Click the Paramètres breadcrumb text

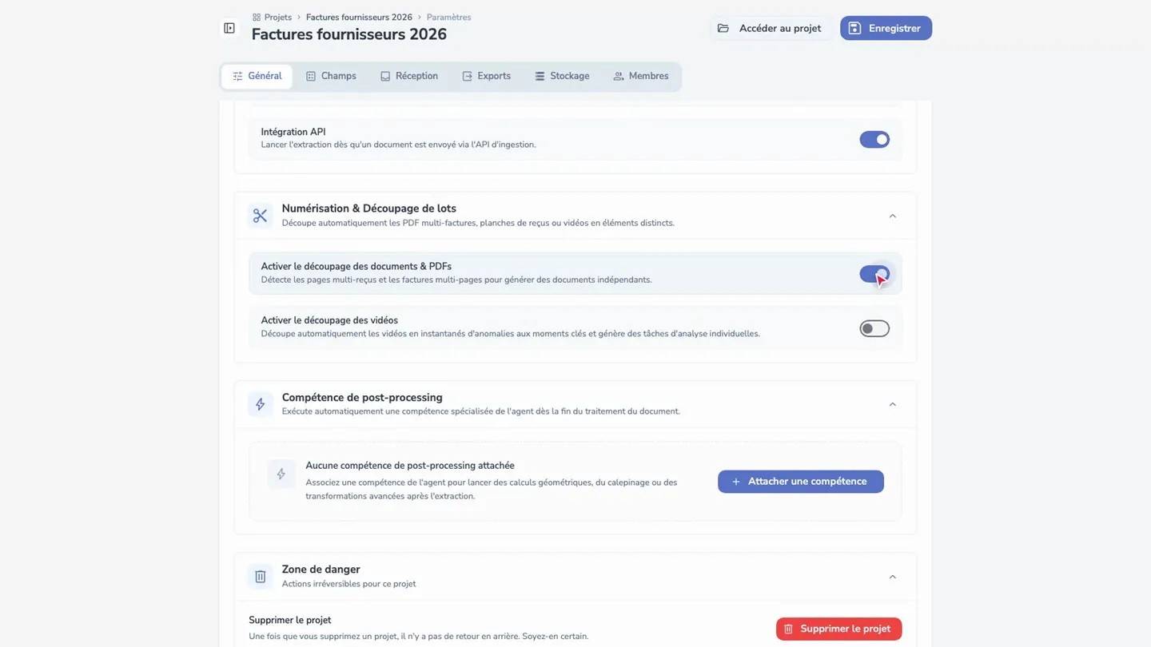448,18
